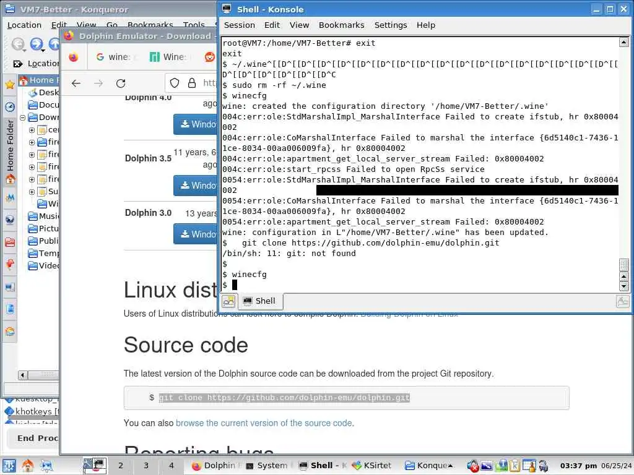
Task: Switch to KSirtet in taskbar
Action: click(372, 466)
